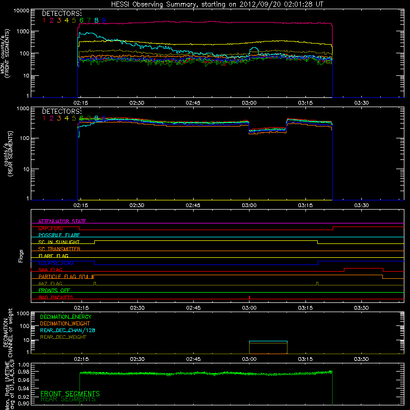
Task: Click the DECIMATION_ENERGY legend entry
Action: (x=66, y=317)
